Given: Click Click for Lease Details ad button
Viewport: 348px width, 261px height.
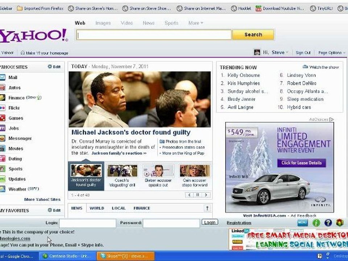Looking at the screenshot, I should (x=301, y=163).
